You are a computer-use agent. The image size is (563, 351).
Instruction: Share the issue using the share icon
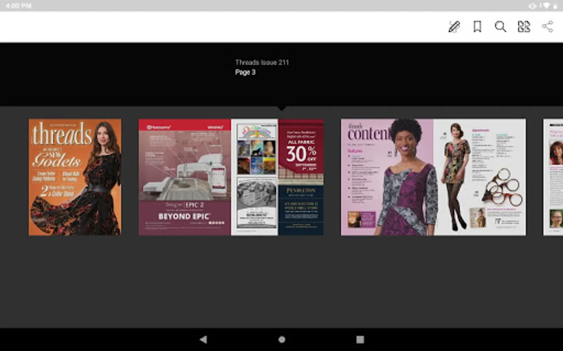[x=547, y=27]
